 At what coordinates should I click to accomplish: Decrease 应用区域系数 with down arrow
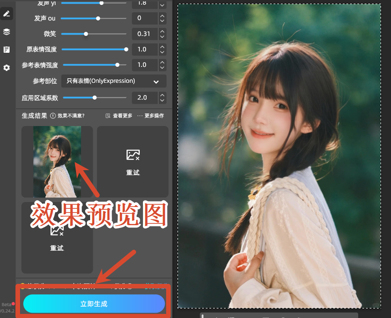(x=162, y=101)
